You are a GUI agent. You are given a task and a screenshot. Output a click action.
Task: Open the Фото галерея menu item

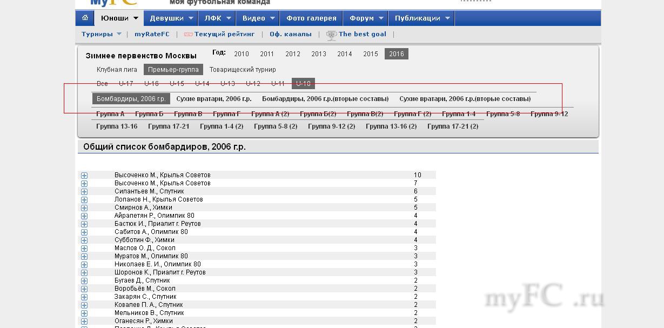(x=311, y=18)
